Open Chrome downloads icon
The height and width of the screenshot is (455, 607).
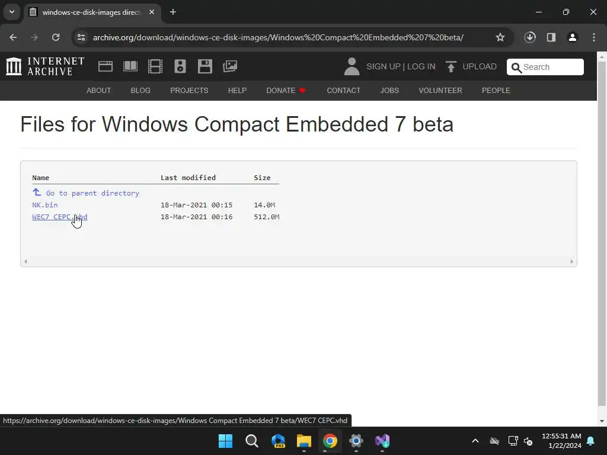click(x=530, y=37)
